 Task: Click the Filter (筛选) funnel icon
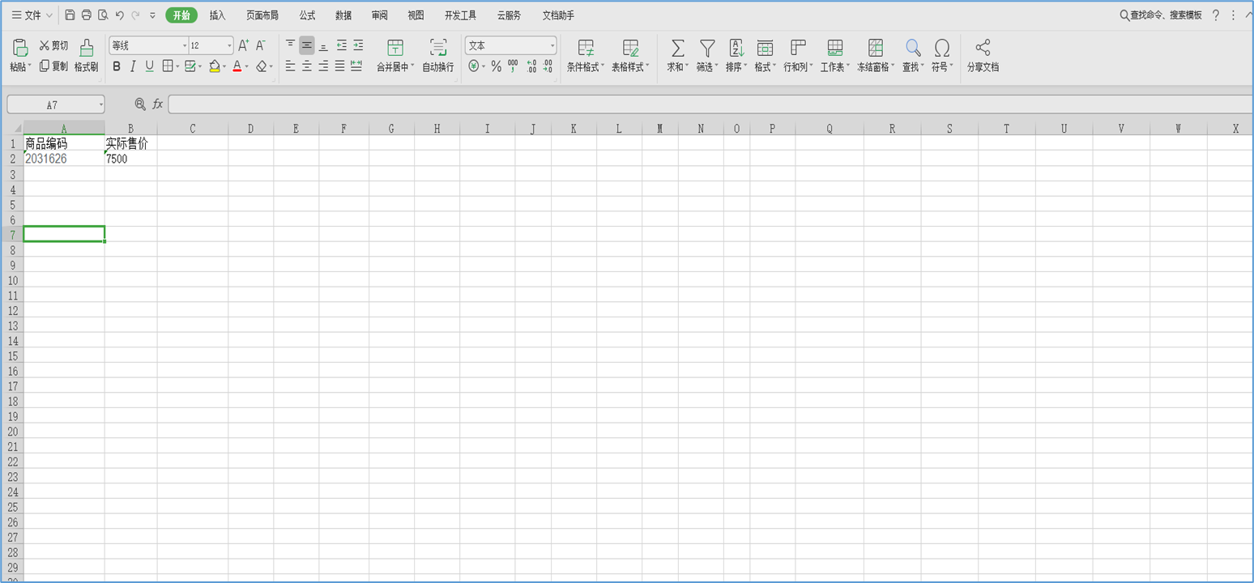707,48
